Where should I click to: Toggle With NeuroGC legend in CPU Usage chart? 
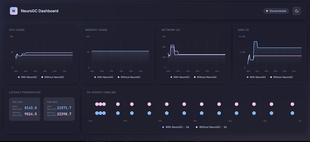(x=28, y=77)
